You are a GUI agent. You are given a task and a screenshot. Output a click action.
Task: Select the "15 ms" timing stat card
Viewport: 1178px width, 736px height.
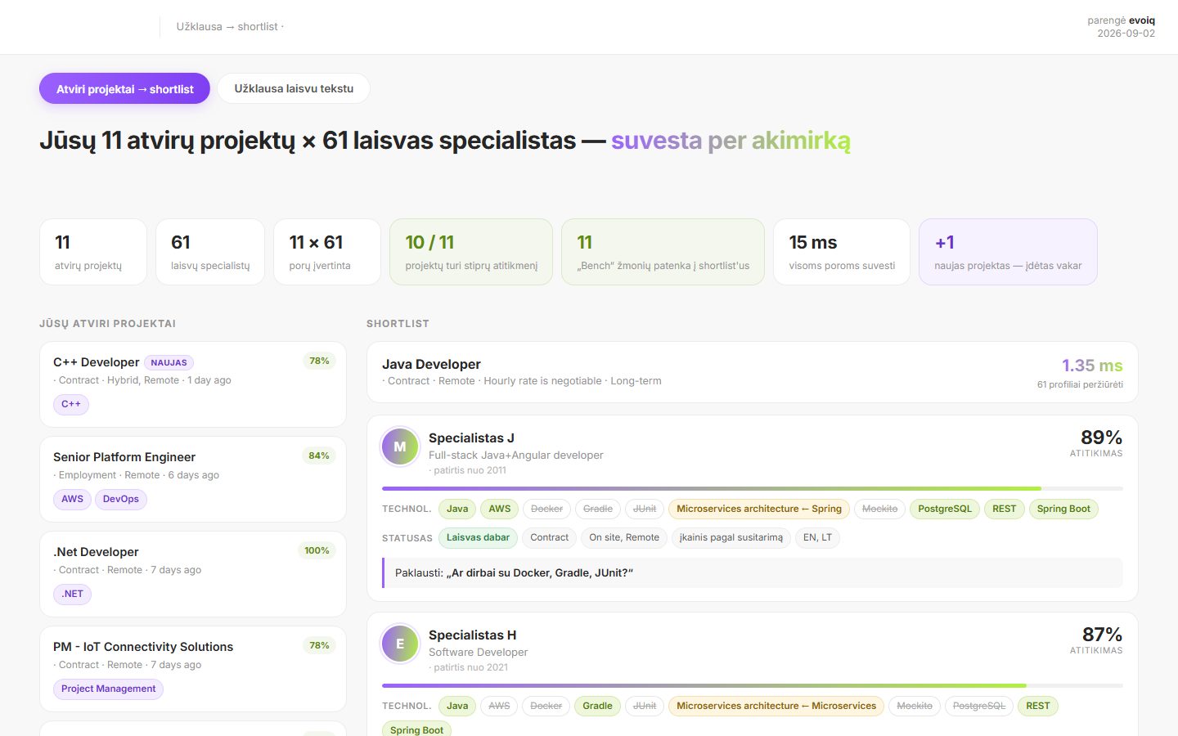(842, 252)
